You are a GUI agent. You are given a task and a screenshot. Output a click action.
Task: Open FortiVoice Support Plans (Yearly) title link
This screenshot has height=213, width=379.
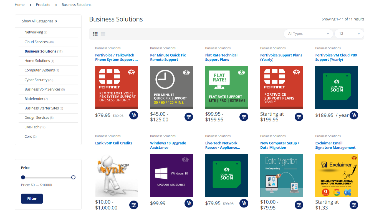tap(281, 57)
